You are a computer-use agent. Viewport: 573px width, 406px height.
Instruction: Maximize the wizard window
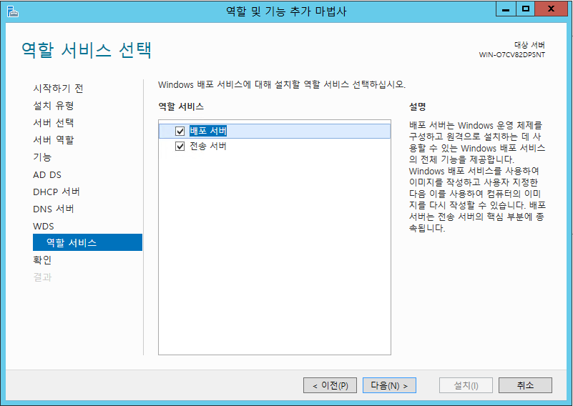click(x=526, y=9)
